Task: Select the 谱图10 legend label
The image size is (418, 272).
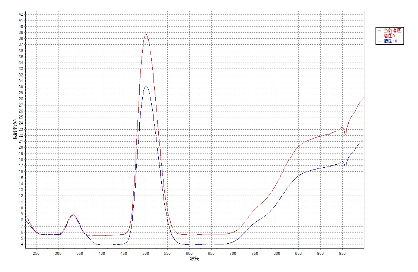Action: pos(390,41)
